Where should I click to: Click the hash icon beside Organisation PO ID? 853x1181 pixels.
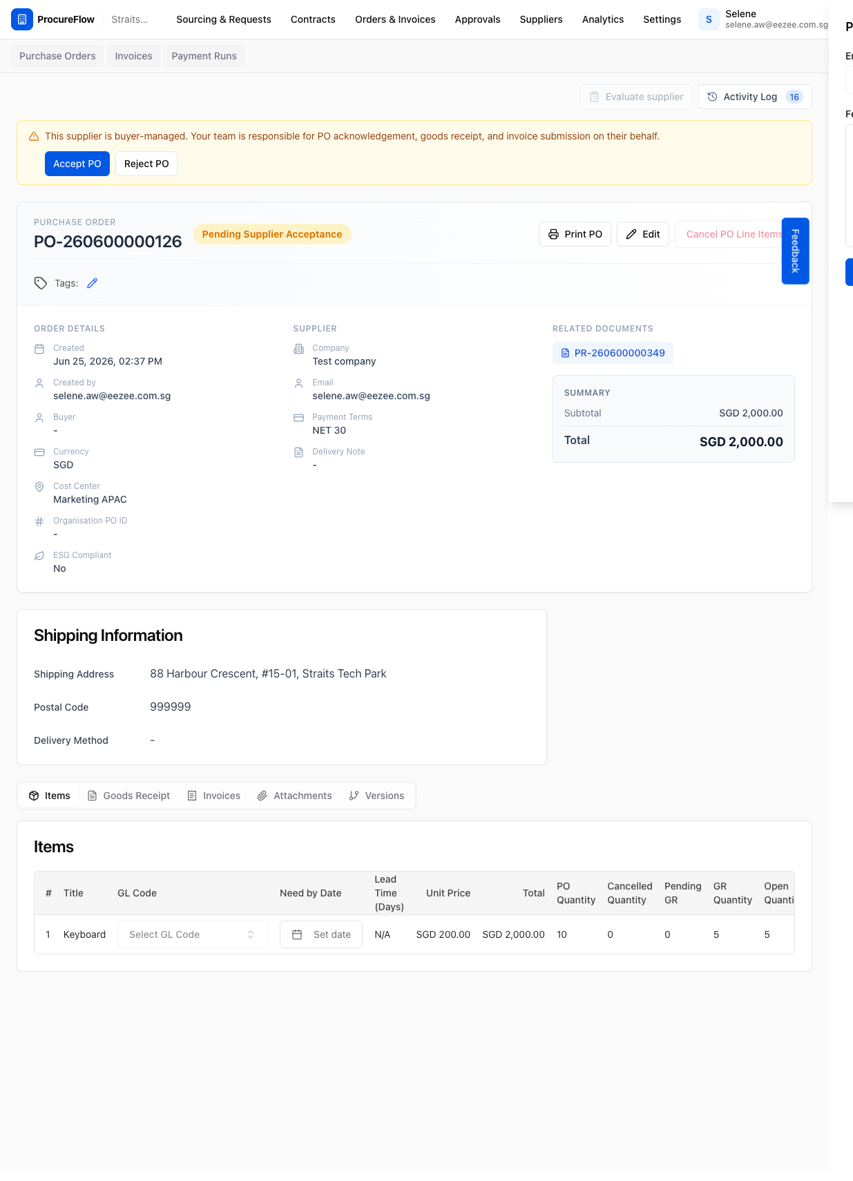[39, 521]
